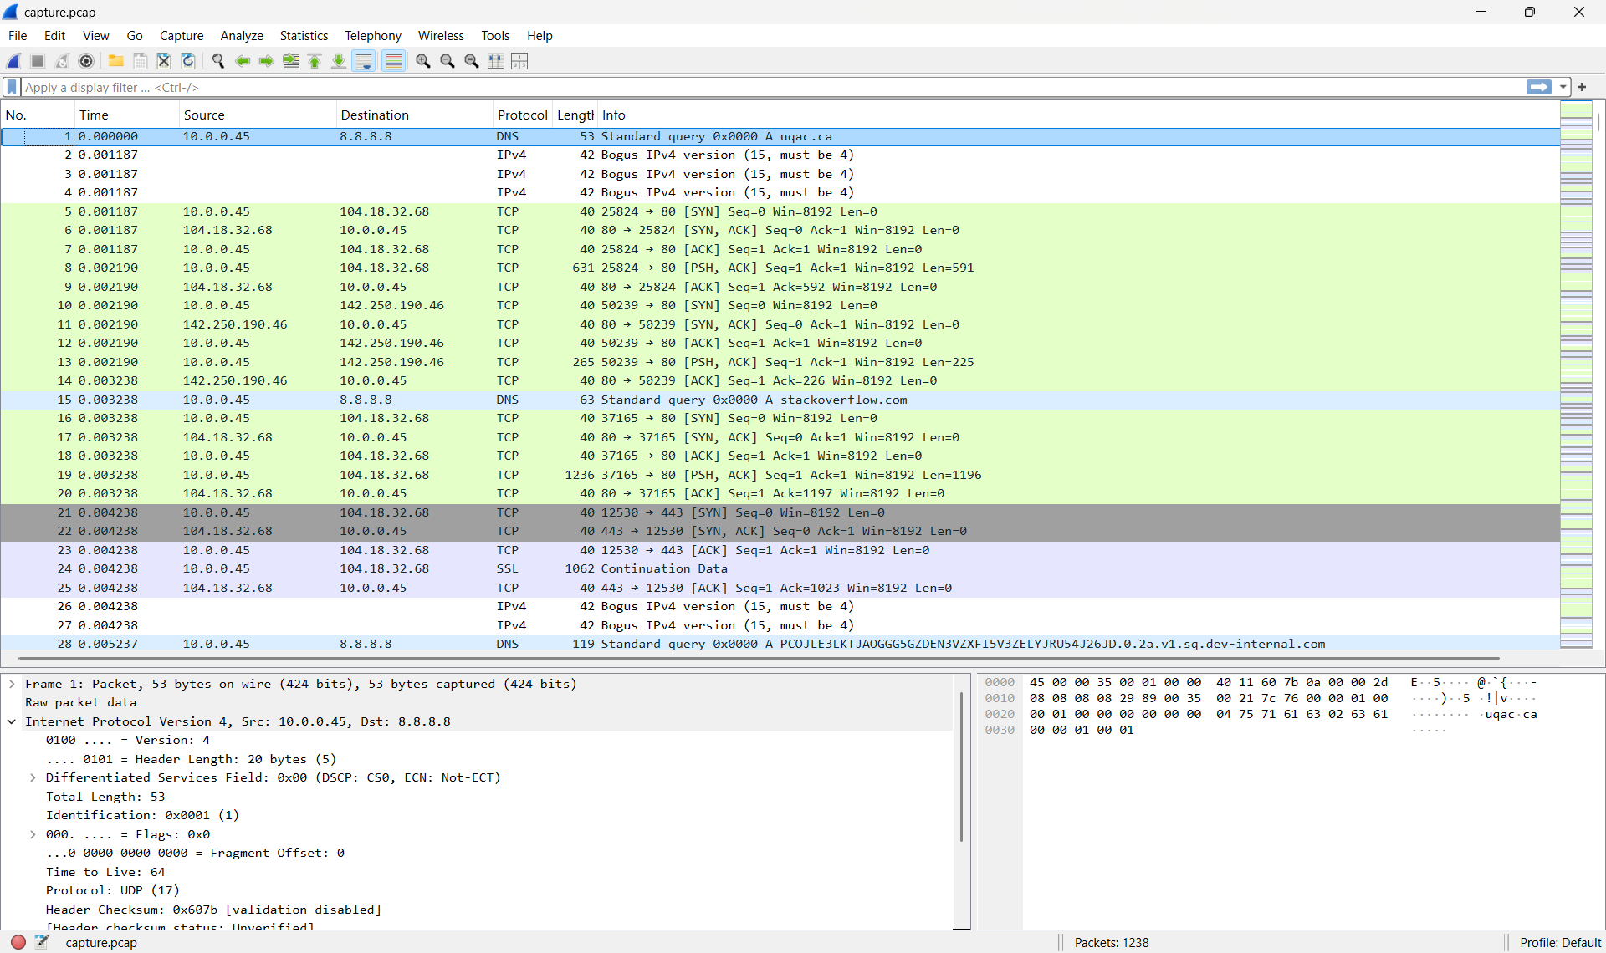
Task: Open the Wireless menu
Action: point(441,35)
